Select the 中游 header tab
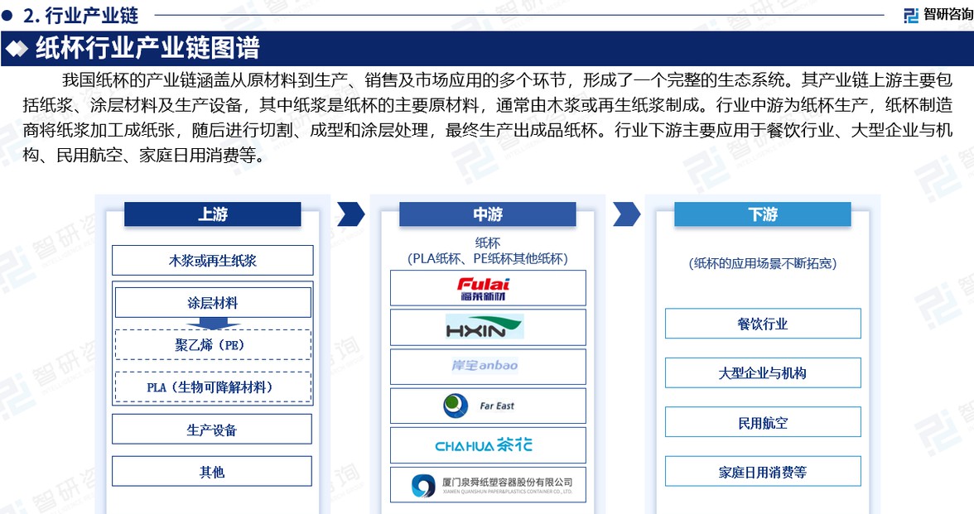This screenshot has width=974, height=514. 488,214
